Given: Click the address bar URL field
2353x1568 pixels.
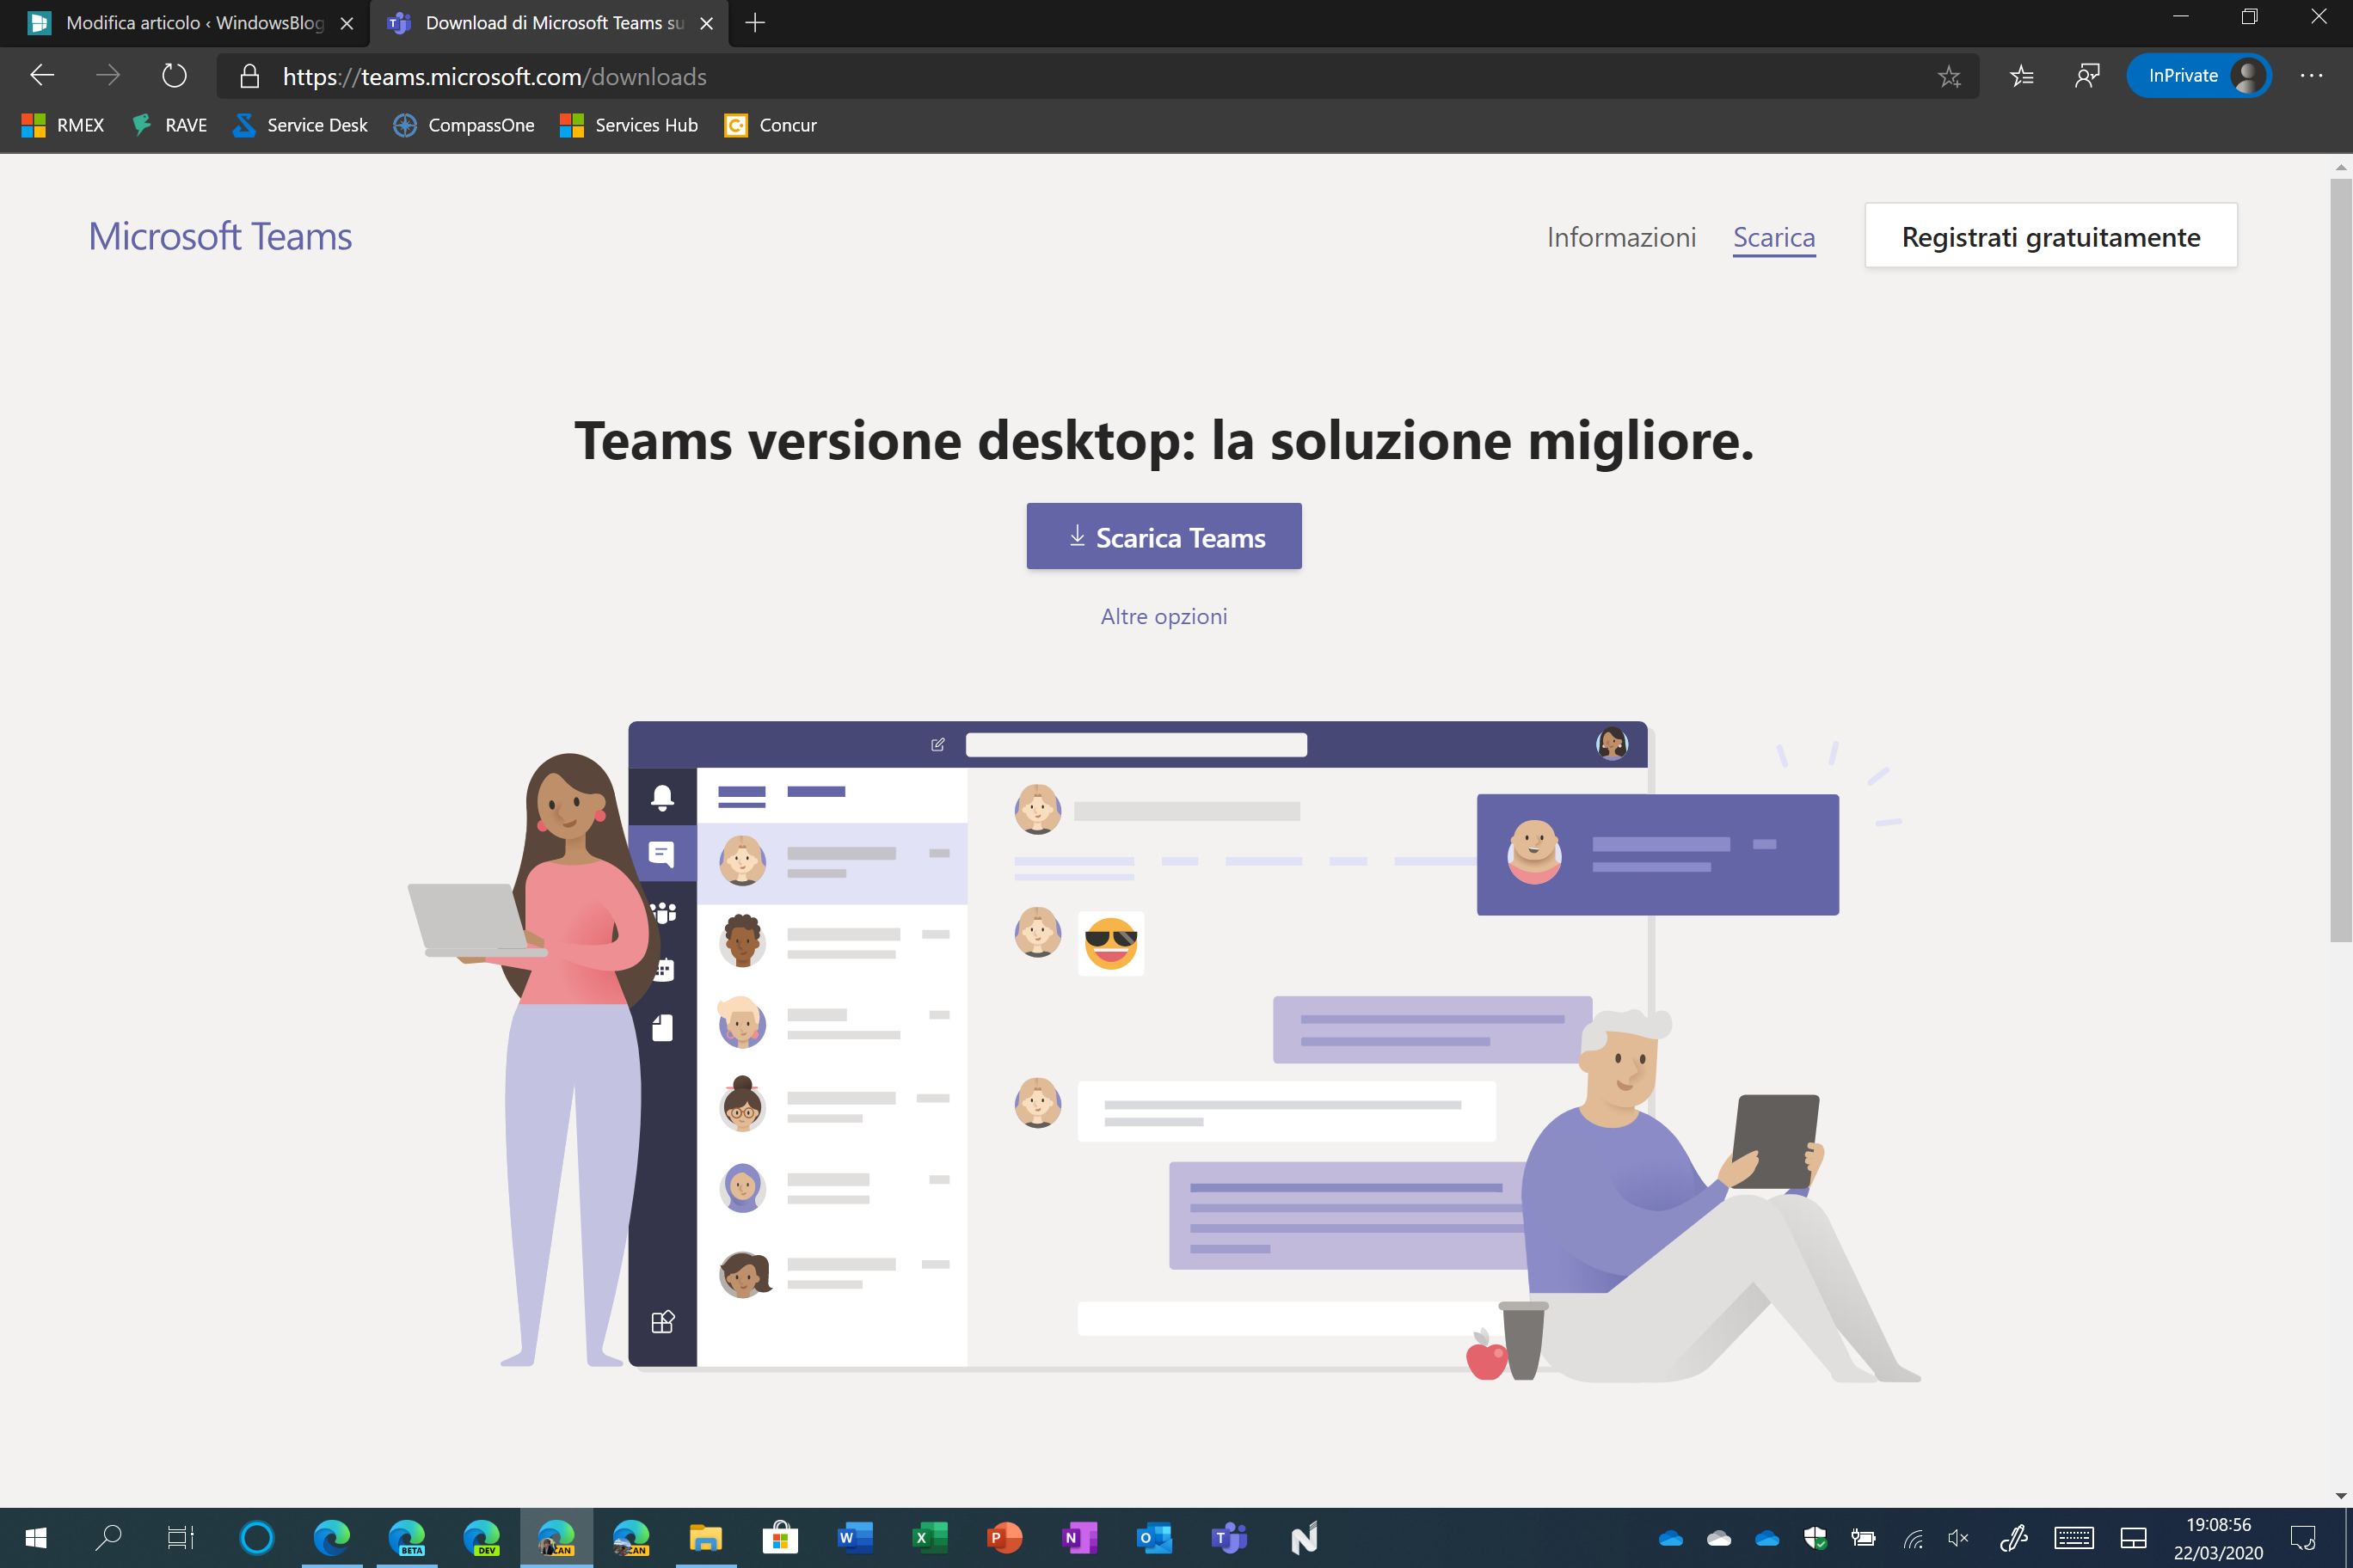Looking at the screenshot, I should (1096, 77).
